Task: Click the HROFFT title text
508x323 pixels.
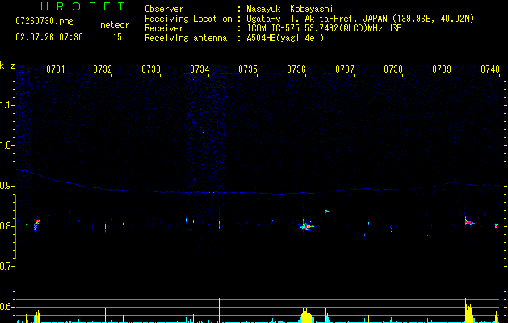Action: pos(82,6)
